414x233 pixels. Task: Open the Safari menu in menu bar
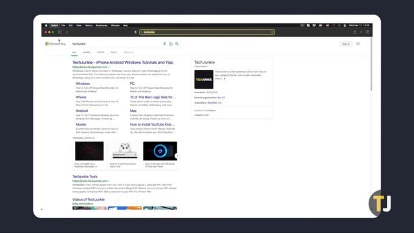pos(54,25)
